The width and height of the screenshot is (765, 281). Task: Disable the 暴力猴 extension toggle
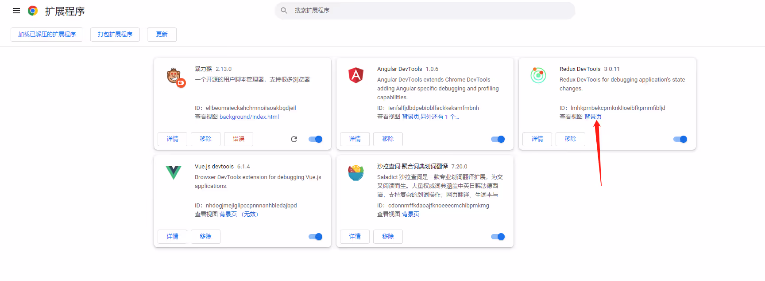tap(316, 139)
